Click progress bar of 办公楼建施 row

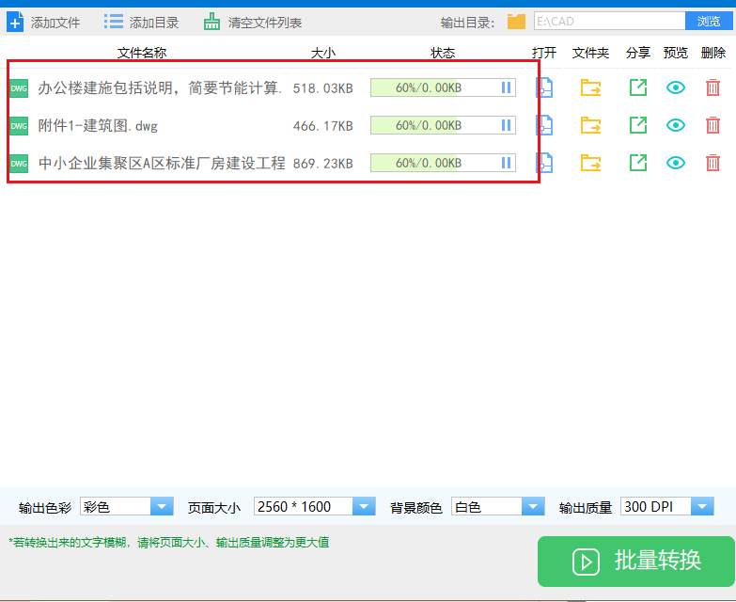click(x=443, y=87)
